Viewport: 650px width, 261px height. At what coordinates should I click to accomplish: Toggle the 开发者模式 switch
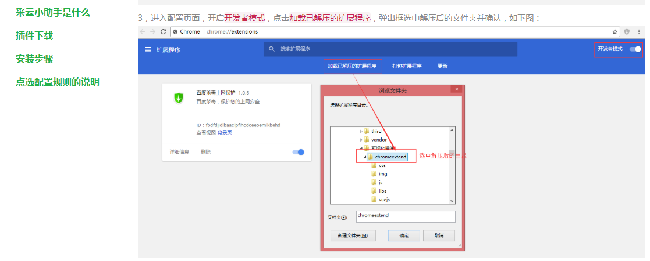pos(635,49)
